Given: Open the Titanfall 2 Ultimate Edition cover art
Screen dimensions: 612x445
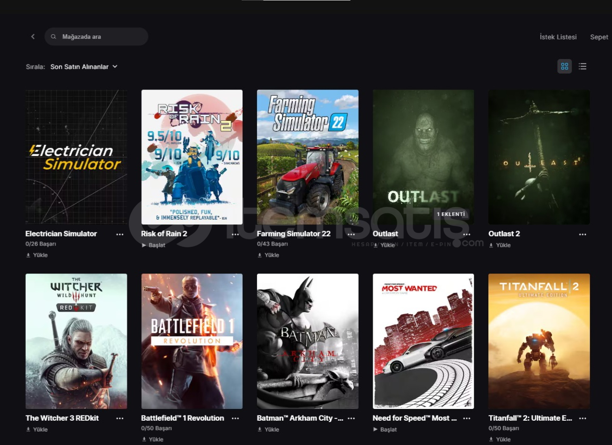Looking at the screenshot, I should (539, 341).
